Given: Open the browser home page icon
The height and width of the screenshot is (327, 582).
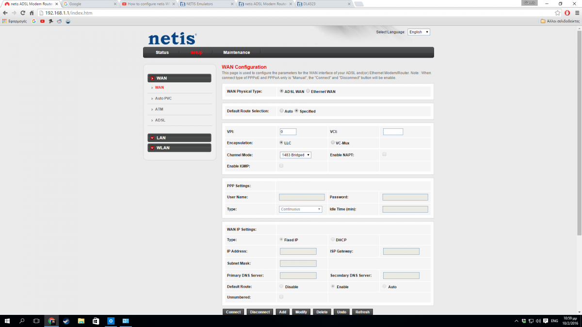Looking at the screenshot, I should [32, 13].
